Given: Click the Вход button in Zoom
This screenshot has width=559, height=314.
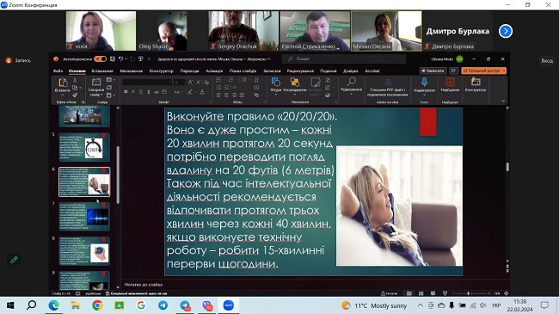Looking at the screenshot, I should tap(547, 61).
